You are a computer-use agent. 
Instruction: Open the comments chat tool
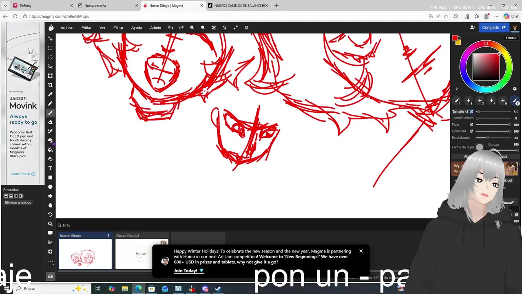tap(51, 233)
